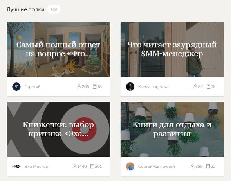Click followers icon showing 385
This screenshot has width=231, height=181.
pos(192,166)
